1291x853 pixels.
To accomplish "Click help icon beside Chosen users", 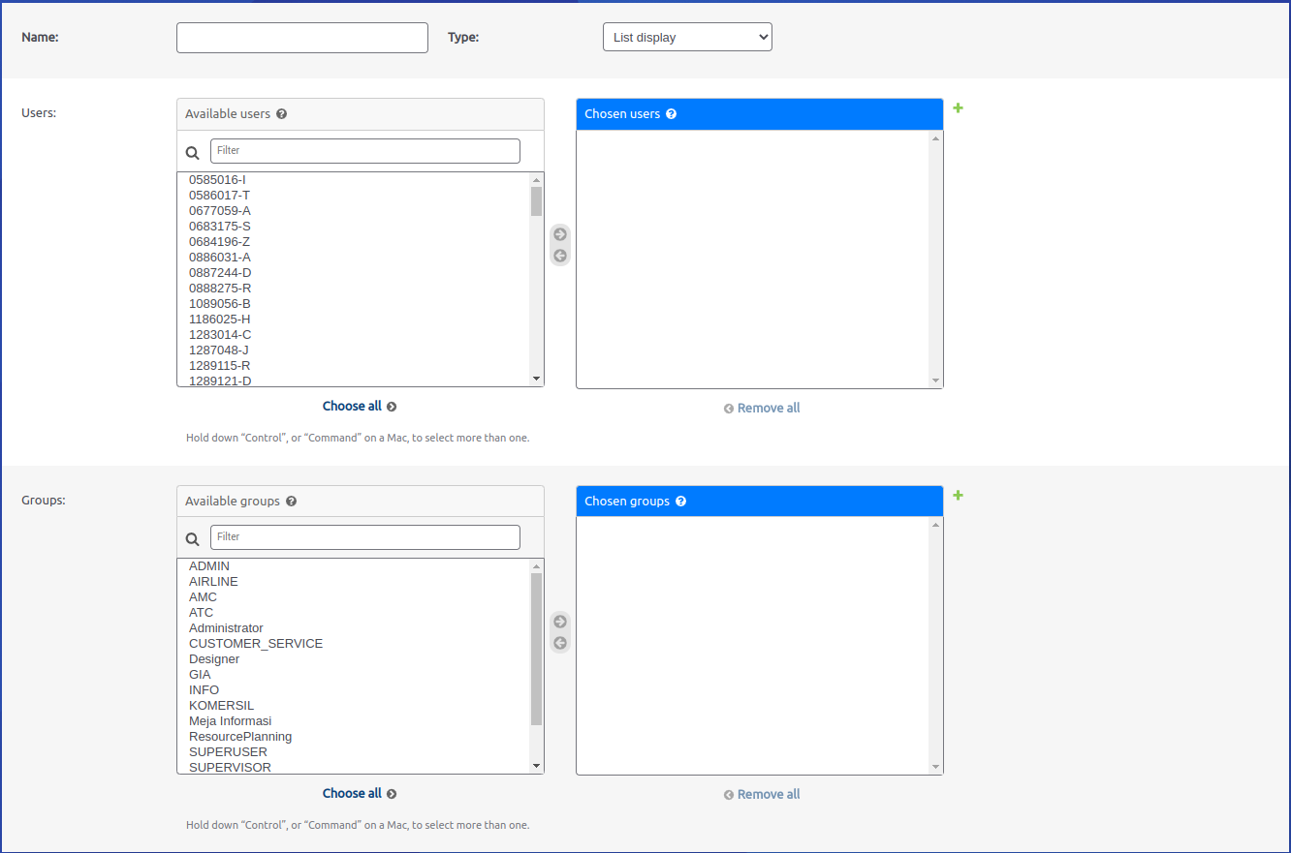I will 671,114.
